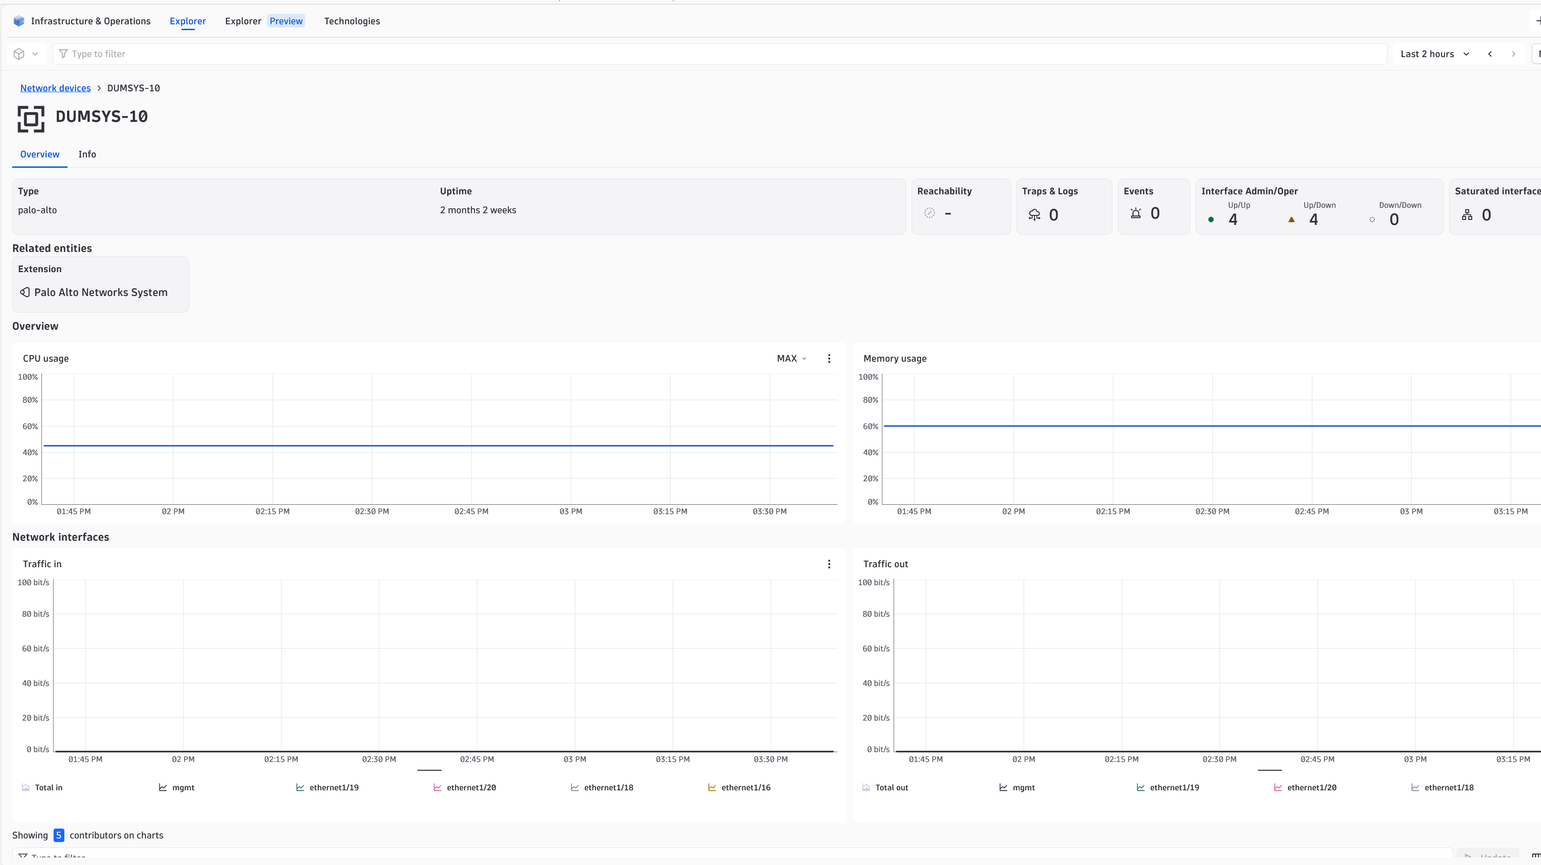Click the Traps & Logs count 0
The width and height of the screenshot is (1541, 865).
(1053, 215)
